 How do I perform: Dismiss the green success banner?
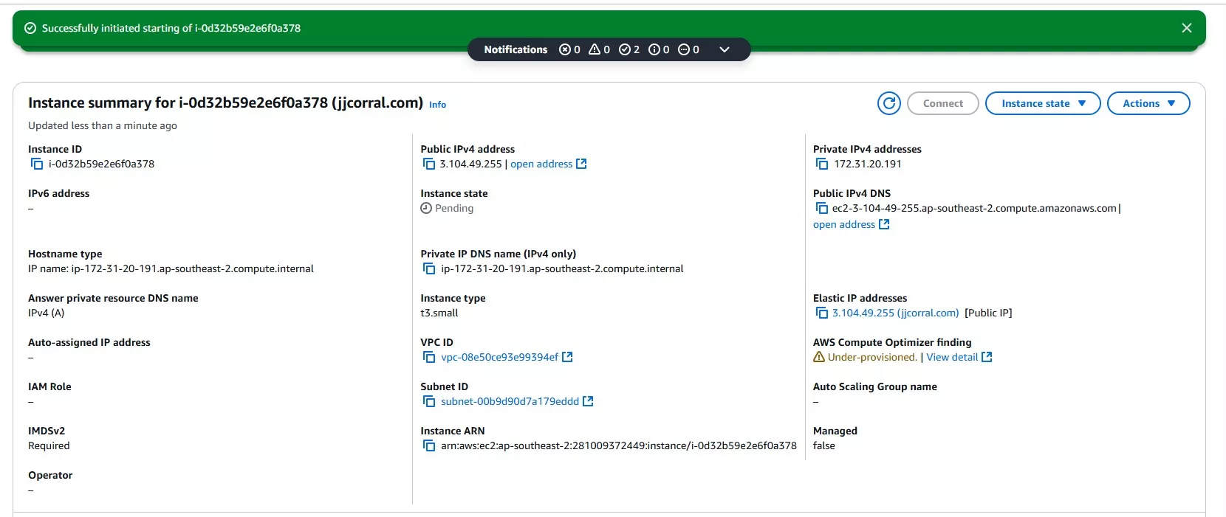point(1186,28)
